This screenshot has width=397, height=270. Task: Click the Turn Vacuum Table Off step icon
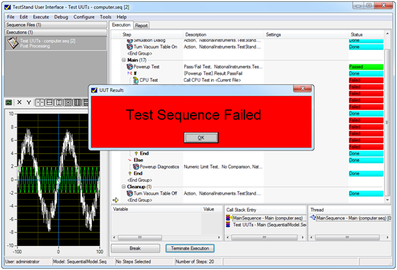[130, 193]
